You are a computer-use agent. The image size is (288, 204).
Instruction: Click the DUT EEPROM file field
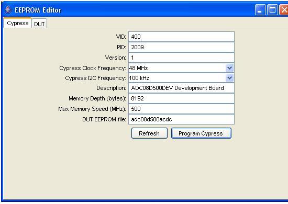(x=181, y=119)
